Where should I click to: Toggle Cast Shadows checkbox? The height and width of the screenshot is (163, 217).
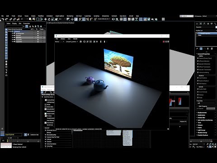pos(198,78)
